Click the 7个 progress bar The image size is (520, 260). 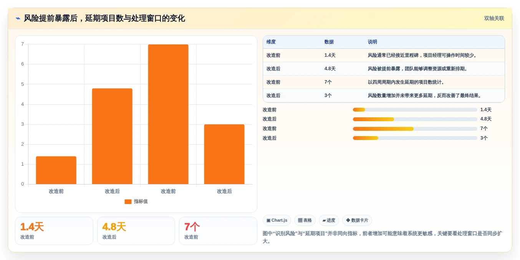click(415, 129)
